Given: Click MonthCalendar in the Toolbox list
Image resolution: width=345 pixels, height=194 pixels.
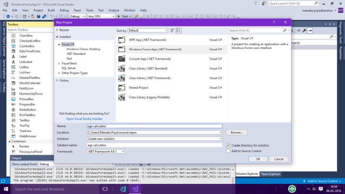Looking at the screenshot, I should 30,83.
